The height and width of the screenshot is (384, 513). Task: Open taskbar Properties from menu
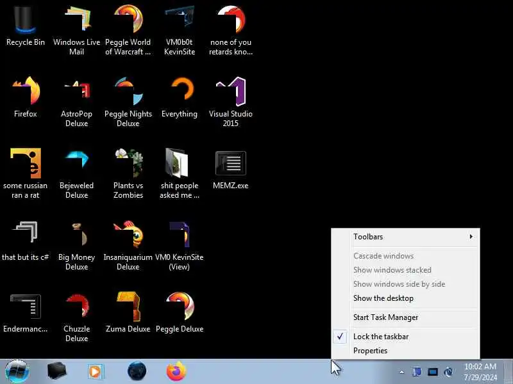click(x=405, y=351)
